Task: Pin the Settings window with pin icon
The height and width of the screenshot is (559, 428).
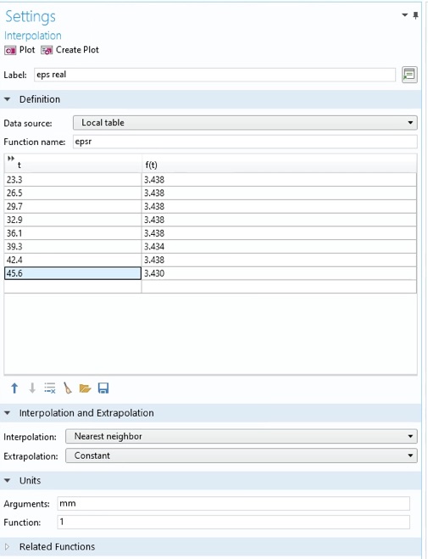Action: point(415,15)
